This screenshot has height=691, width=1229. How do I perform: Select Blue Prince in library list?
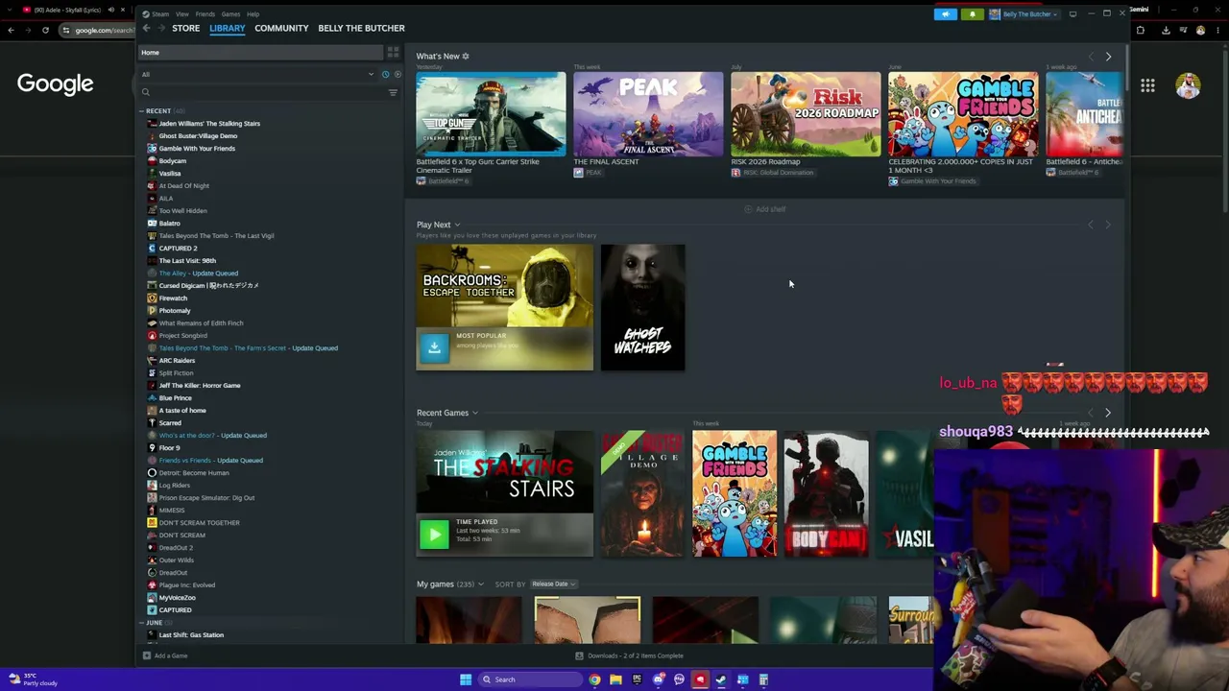coord(175,398)
